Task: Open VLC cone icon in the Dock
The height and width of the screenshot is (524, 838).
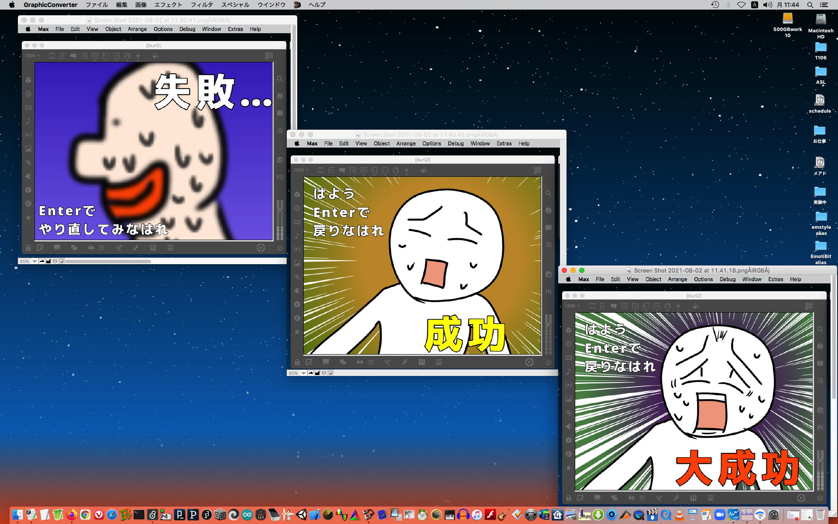Action: coord(679,515)
